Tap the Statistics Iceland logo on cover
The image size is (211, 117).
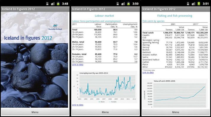coord(55,27)
